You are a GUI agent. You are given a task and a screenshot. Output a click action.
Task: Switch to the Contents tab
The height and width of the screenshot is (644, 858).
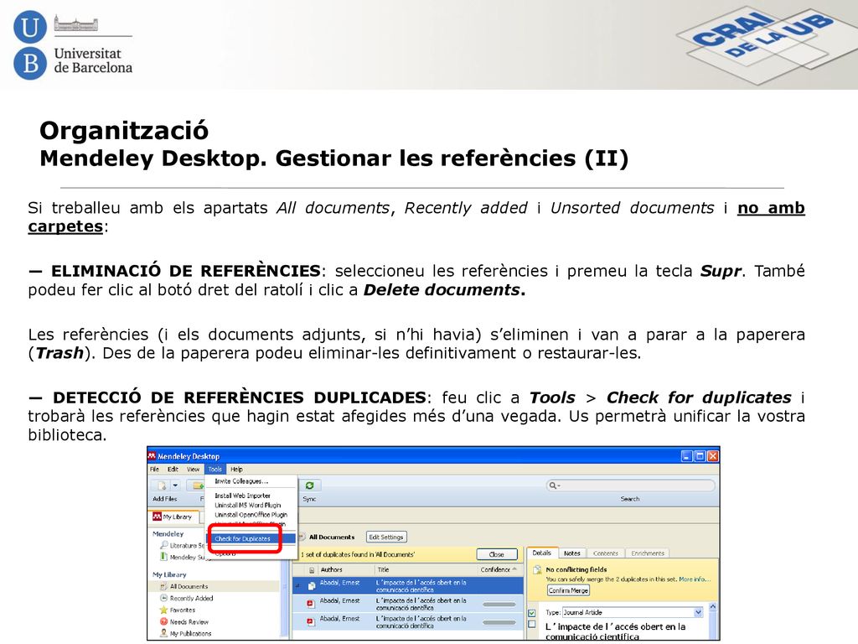(605, 553)
